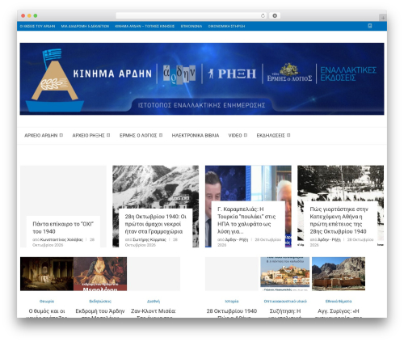Screen dimensions: 404x342
Task: Click the TV interview thumbnail image
Action: click(248, 183)
